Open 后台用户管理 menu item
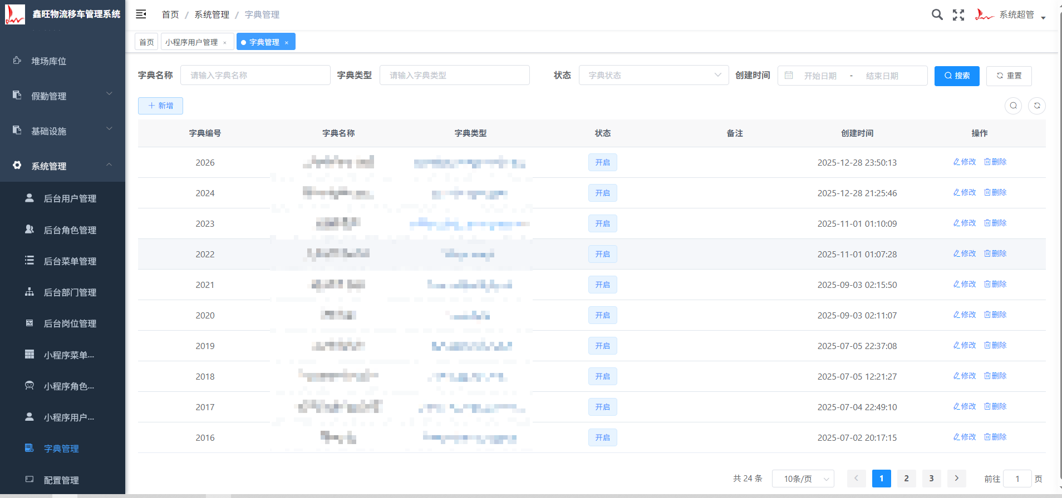 click(x=62, y=198)
